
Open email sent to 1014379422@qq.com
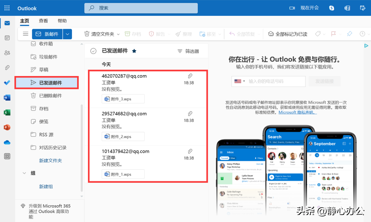coord(148,164)
